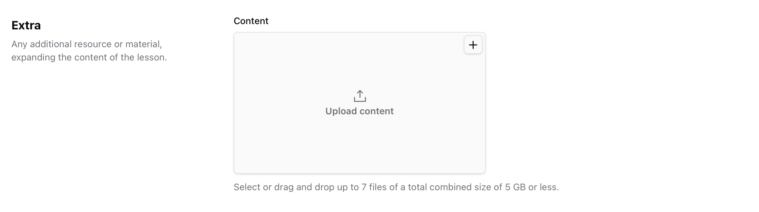Click the upload icon above Upload content
Image resolution: width=759 pixels, height=212 pixels.
click(360, 96)
